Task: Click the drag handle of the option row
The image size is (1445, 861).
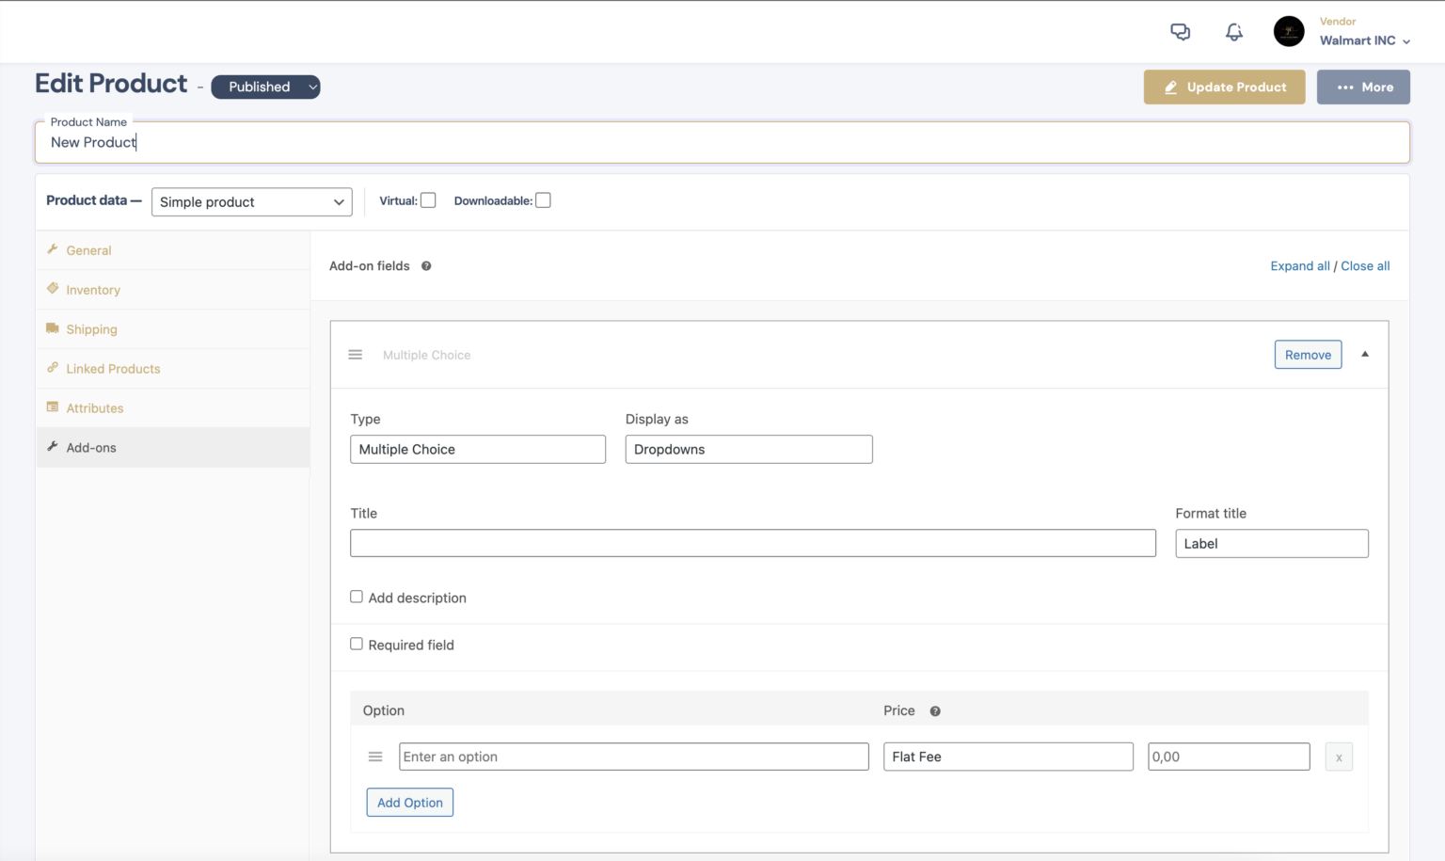Action: 375,756
